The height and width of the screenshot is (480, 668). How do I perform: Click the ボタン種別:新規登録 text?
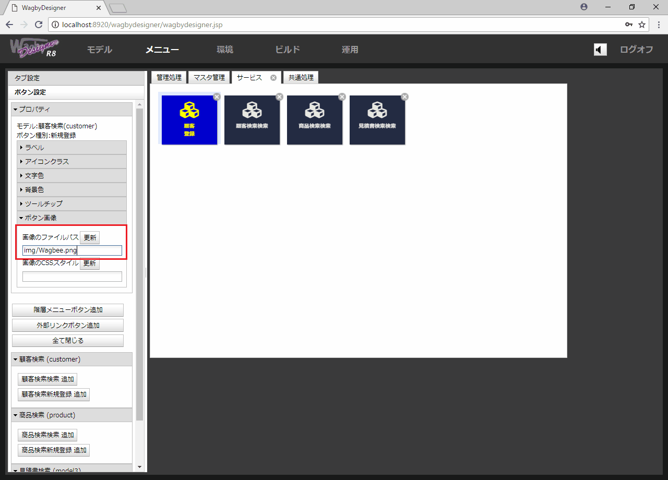pos(46,136)
